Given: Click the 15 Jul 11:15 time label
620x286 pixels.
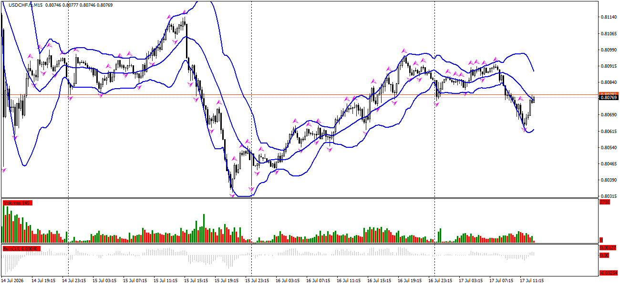Looking at the screenshot, I should (x=165, y=281).
